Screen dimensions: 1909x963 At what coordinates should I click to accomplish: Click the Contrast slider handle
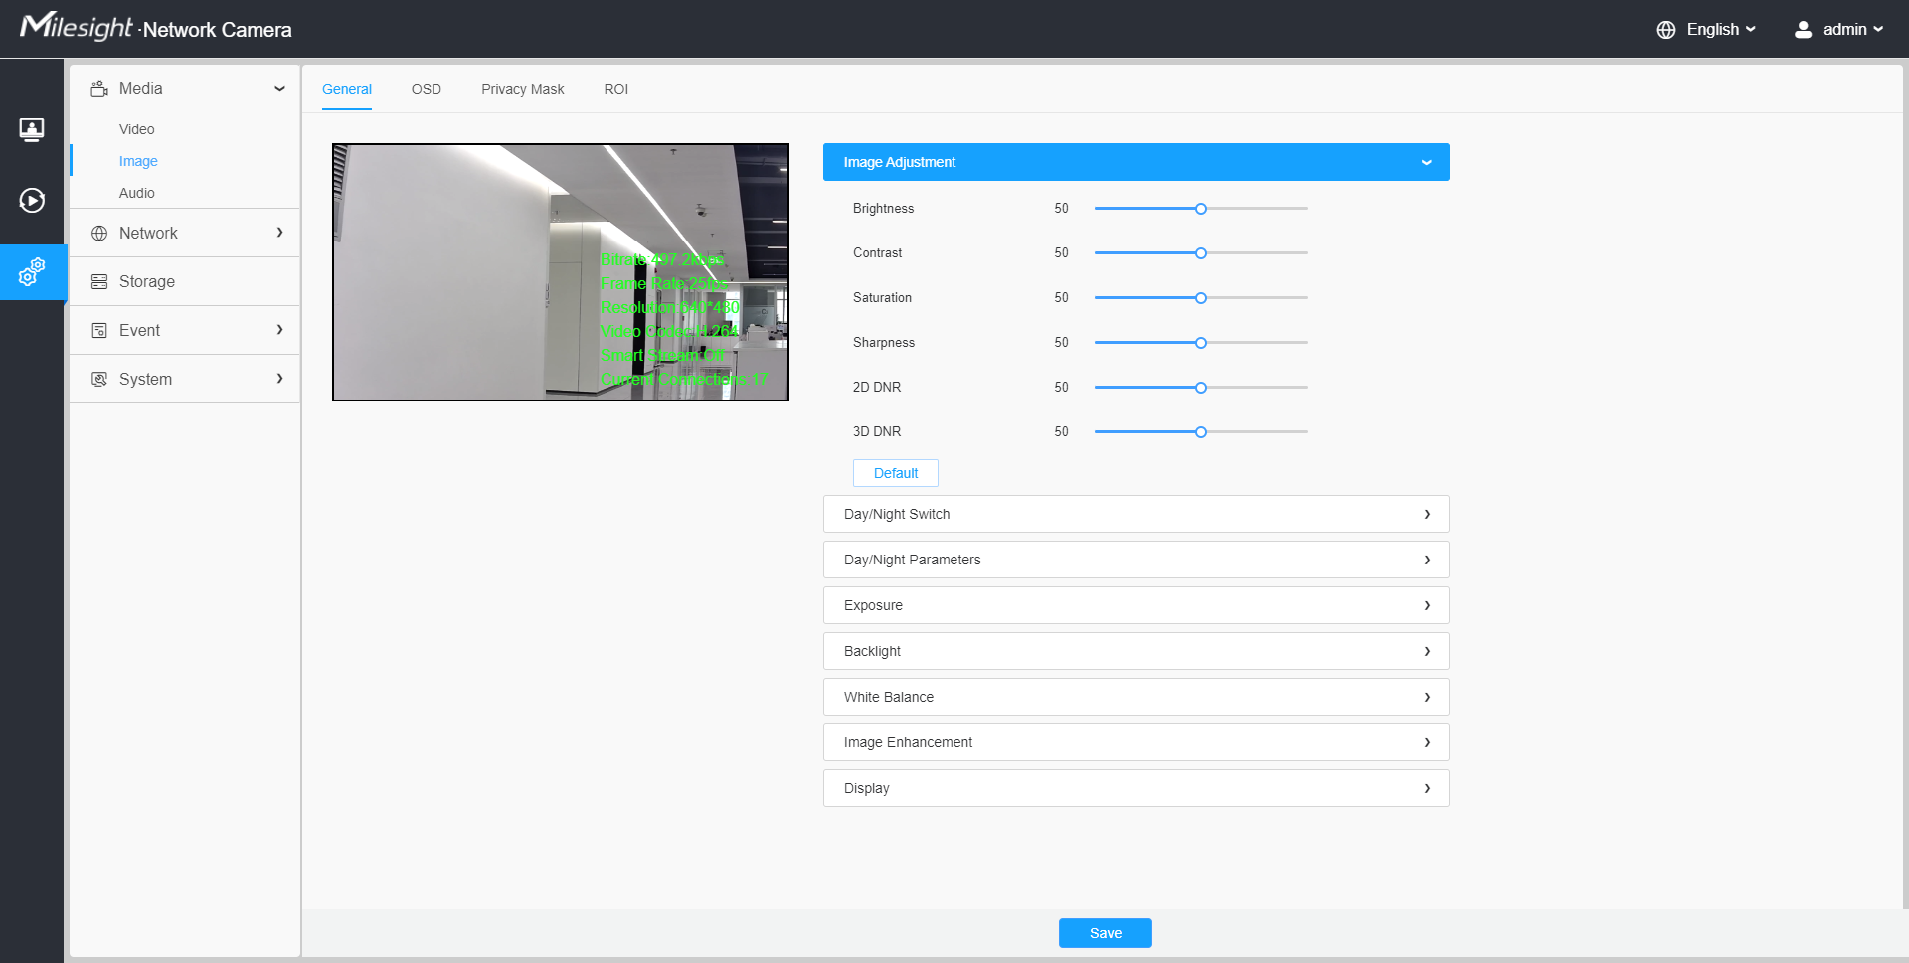[x=1201, y=253]
